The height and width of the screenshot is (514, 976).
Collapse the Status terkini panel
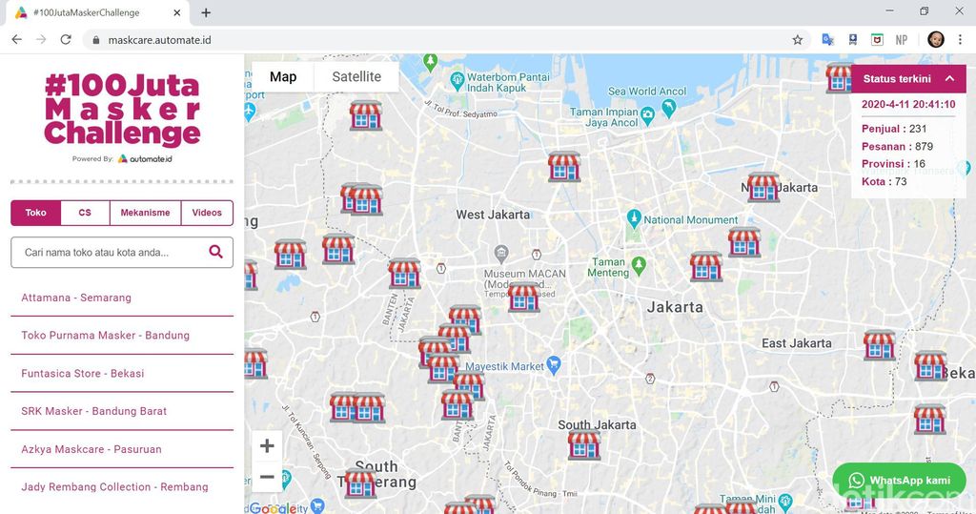pyautogui.click(x=949, y=78)
